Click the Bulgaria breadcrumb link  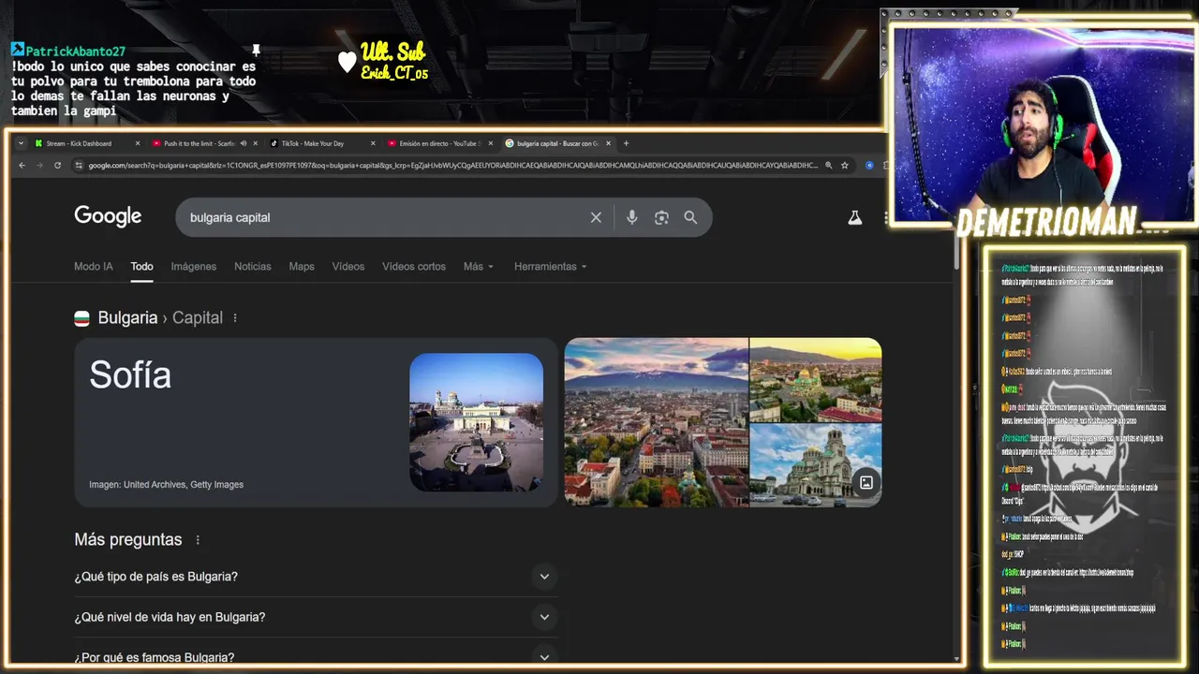pos(127,317)
